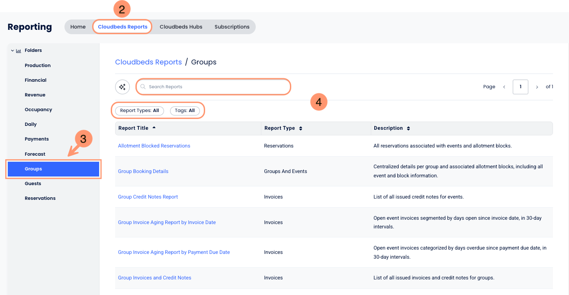569x295 pixels.
Task: Click the Folders heading label
Action: (33, 50)
